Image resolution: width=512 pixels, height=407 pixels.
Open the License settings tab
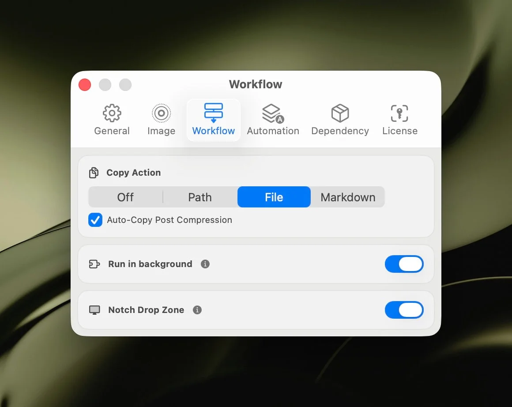point(399,119)
